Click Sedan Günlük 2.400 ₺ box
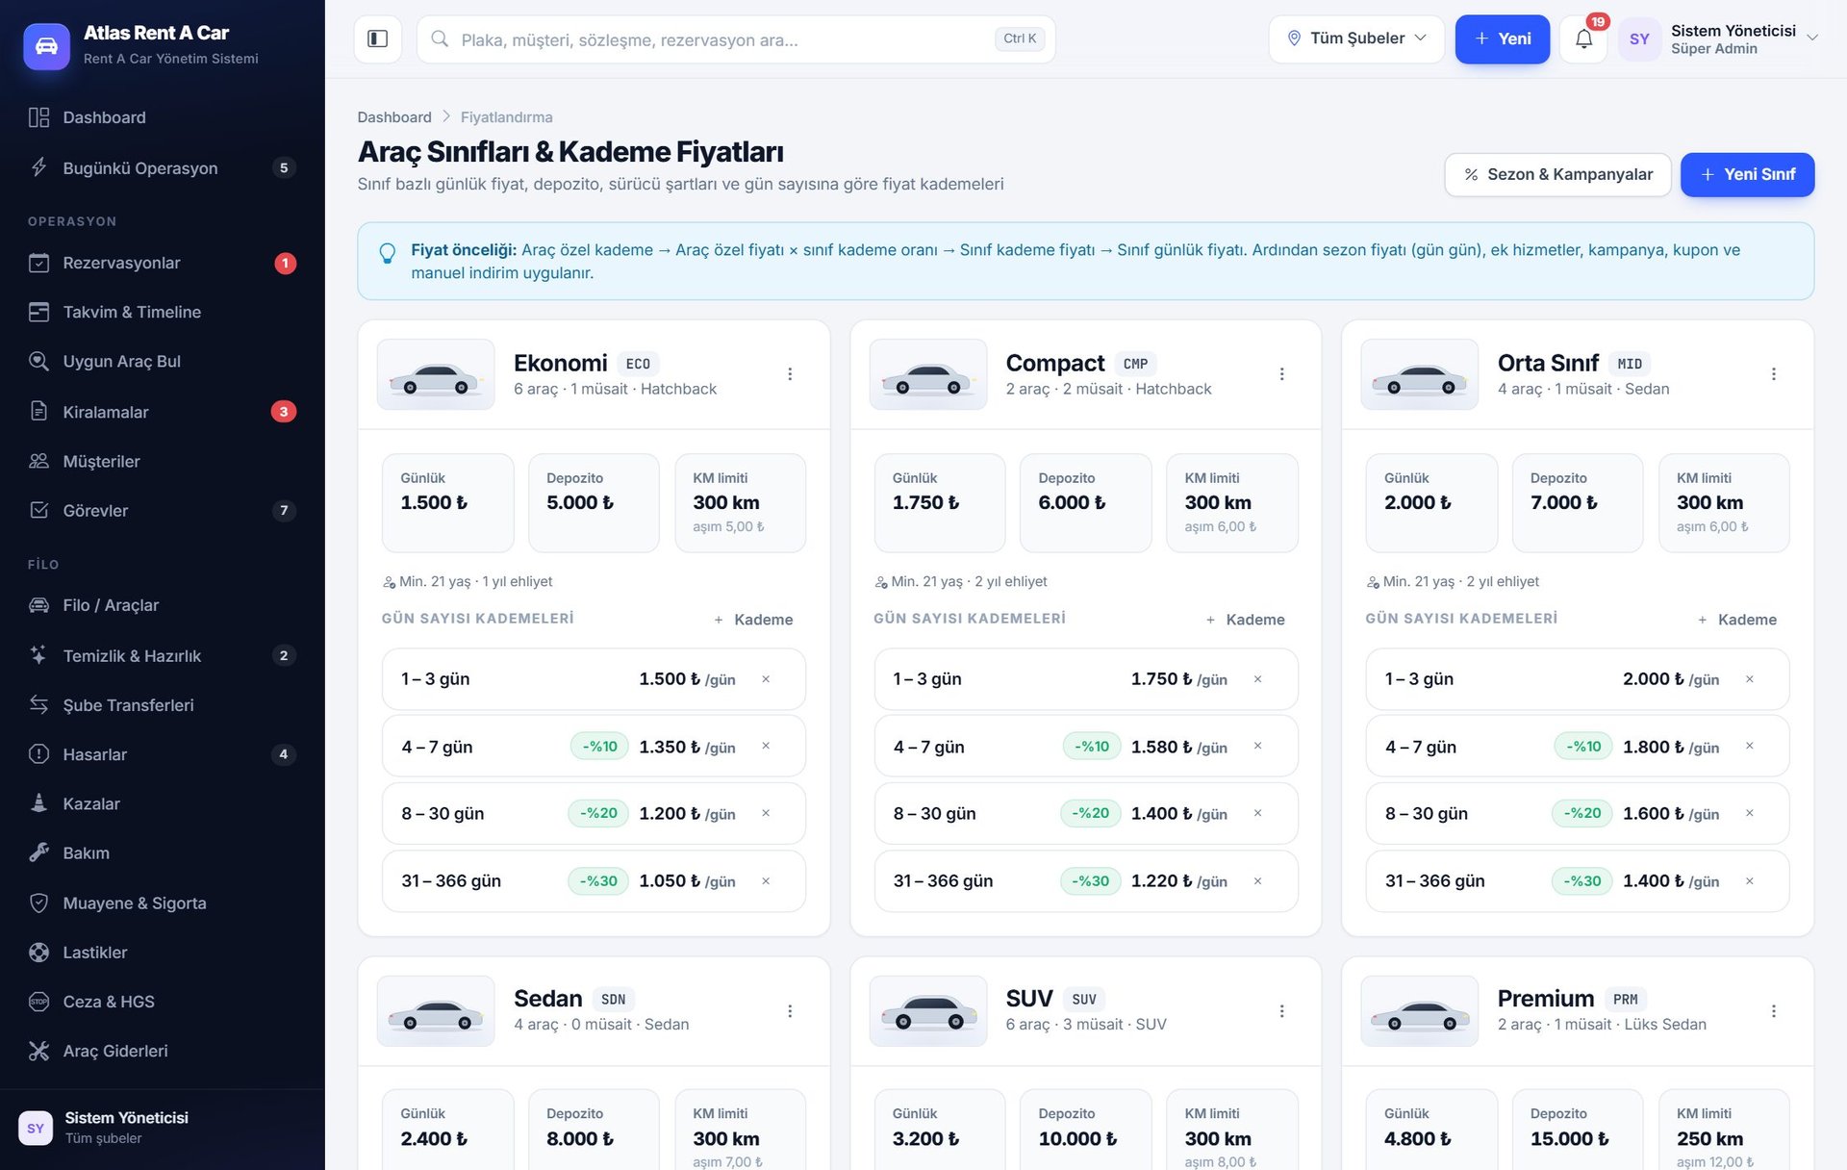The image size is (1847, 1170). [447, 1131]
